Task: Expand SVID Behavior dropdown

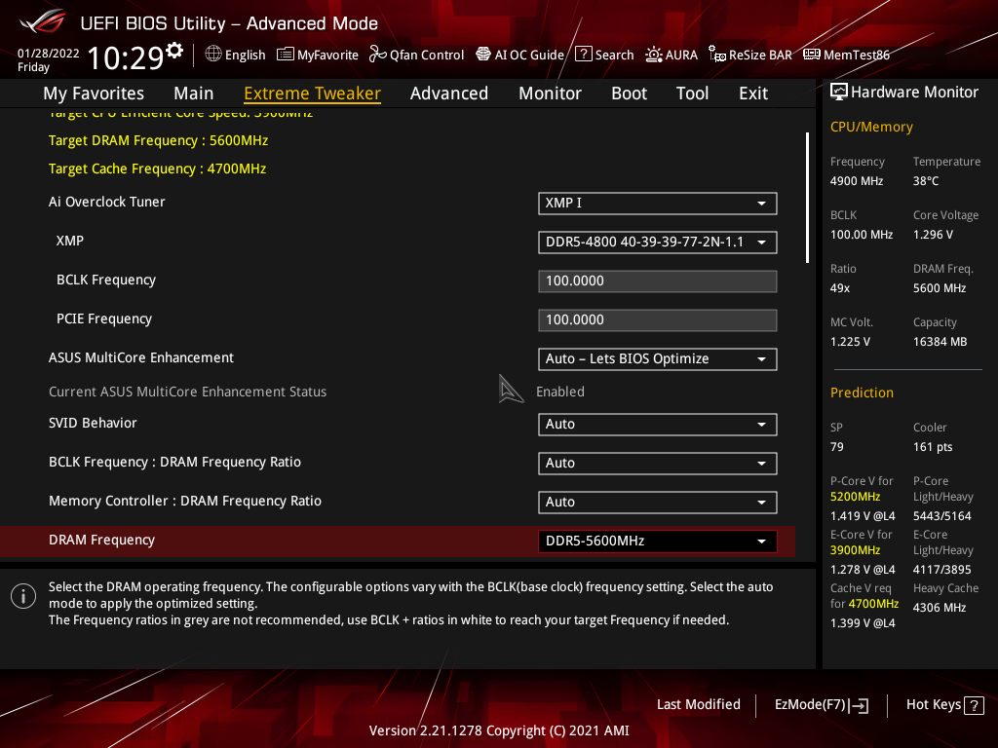Action: tap(658, 425)
